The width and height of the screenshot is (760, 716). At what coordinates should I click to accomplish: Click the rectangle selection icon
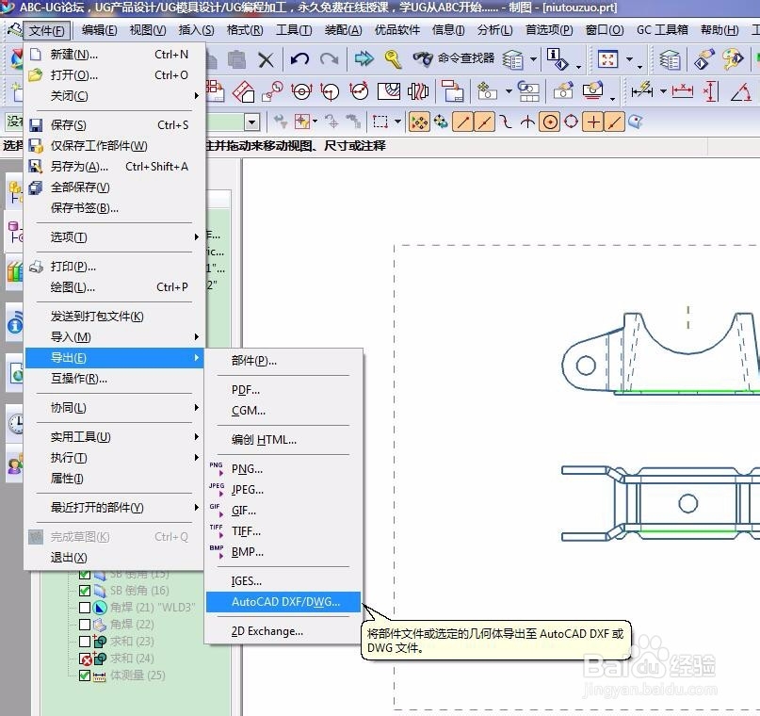click(x=380, y=122)
